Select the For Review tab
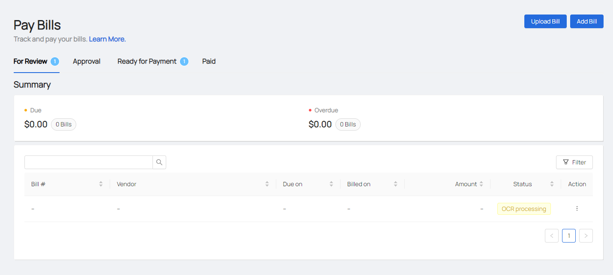This screenshot has width=613, height=275. pos(30,61)
